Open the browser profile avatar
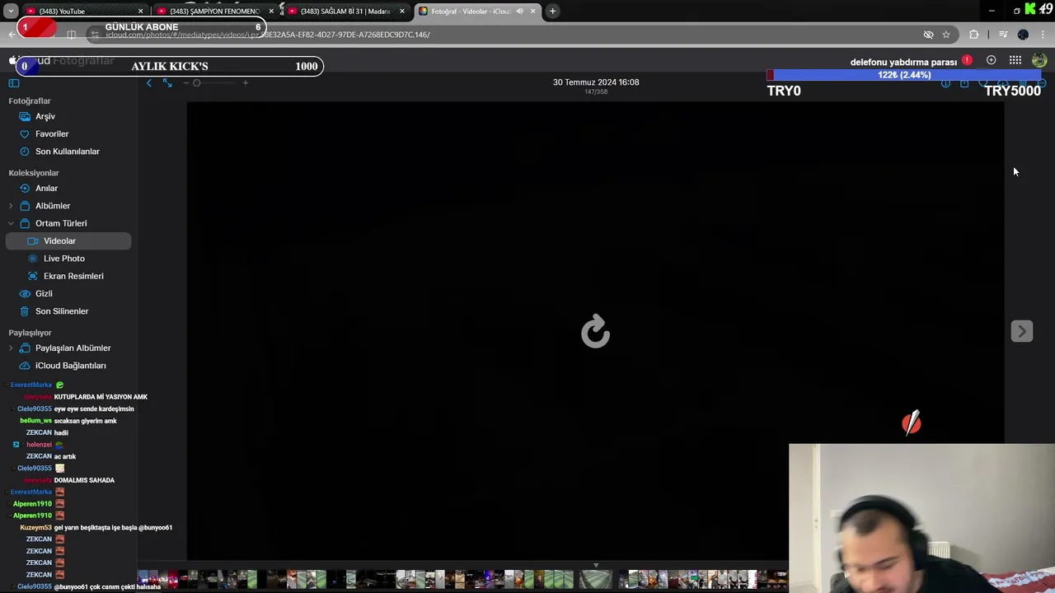The image size is (1055, 593). (x=1023, y=35)
